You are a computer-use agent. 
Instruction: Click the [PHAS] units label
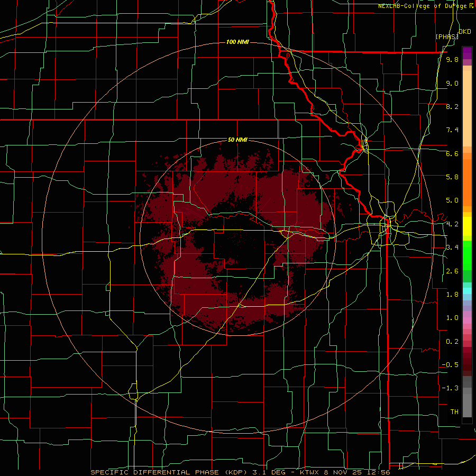447,36
